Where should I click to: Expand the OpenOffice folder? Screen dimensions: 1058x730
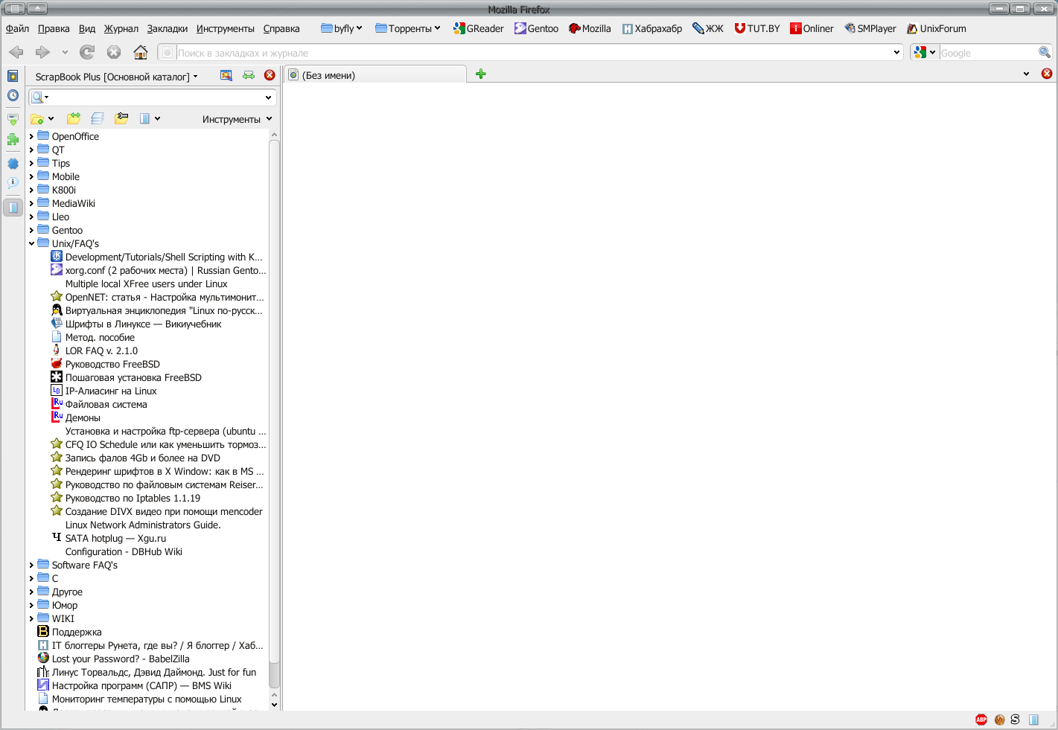tap(31, 137)
